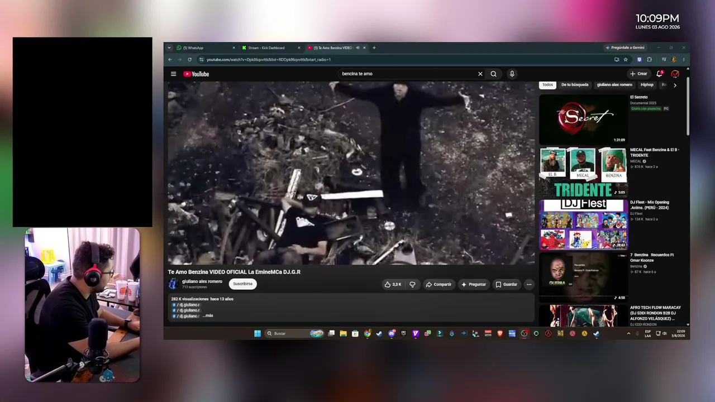Select the Todos filter chip

[x=547, y=85]
